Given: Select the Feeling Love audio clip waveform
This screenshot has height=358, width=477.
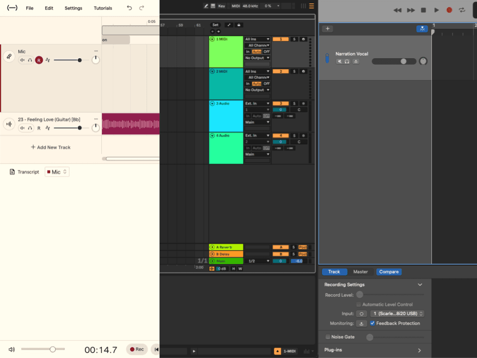Looking at the screenshot, I should pos(131,124).
